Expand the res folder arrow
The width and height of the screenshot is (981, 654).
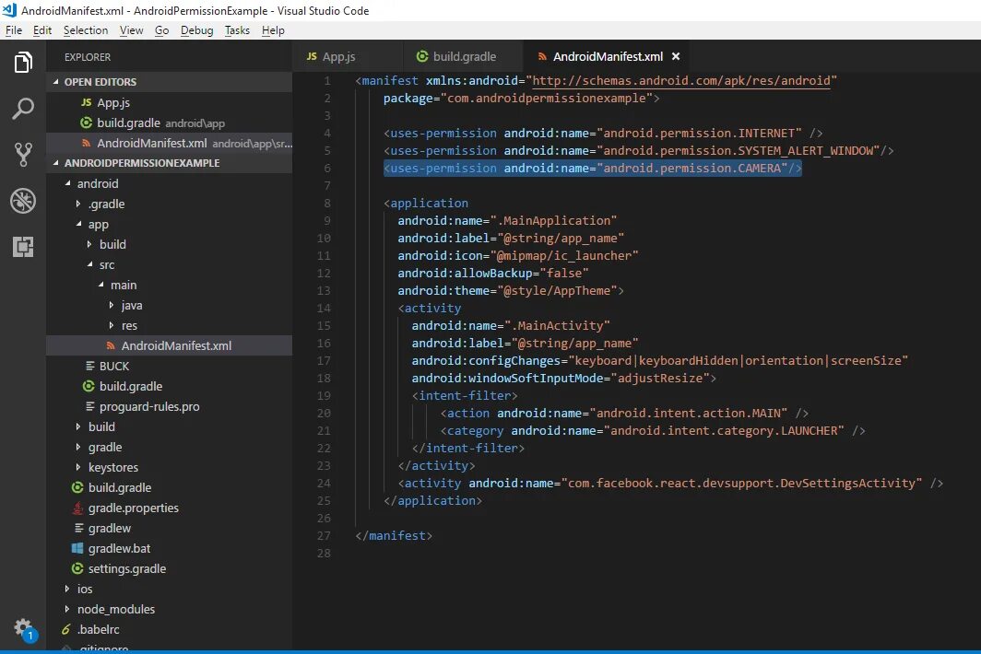112,325
